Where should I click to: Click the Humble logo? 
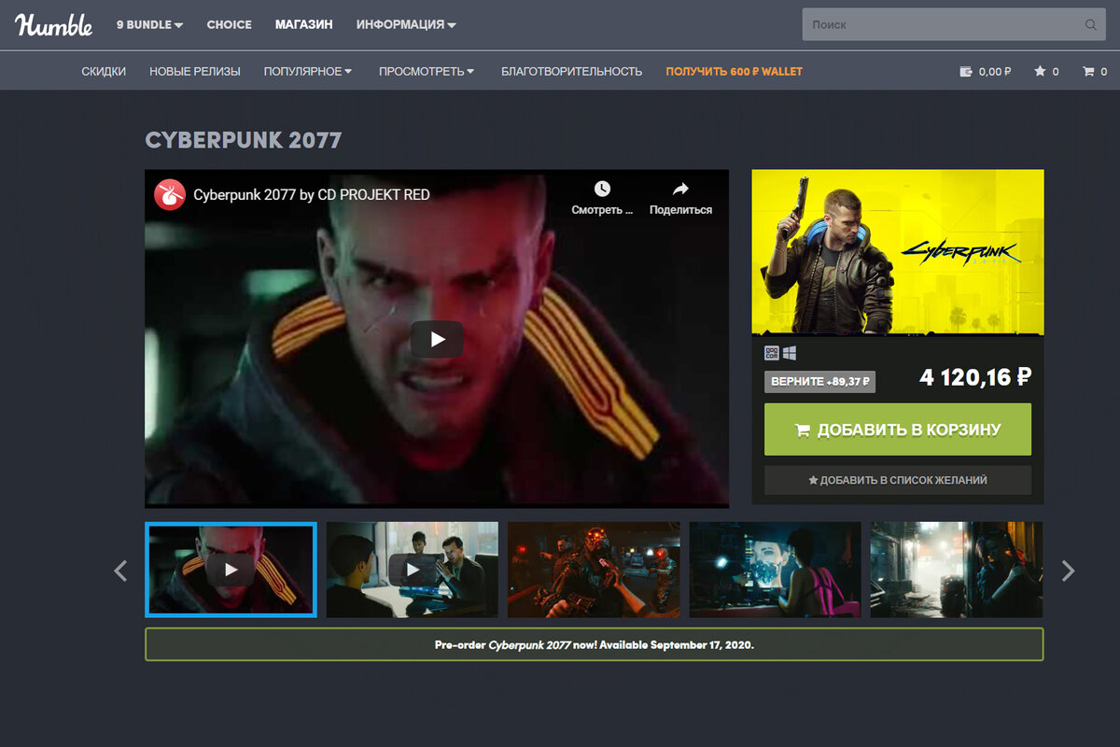tap(53, 25)
